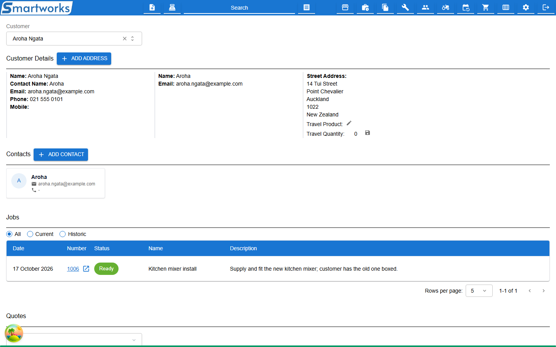The height and width of the screenshot is (347, 556).
Task: Click the Description column header
Action: tap(243, 248)
